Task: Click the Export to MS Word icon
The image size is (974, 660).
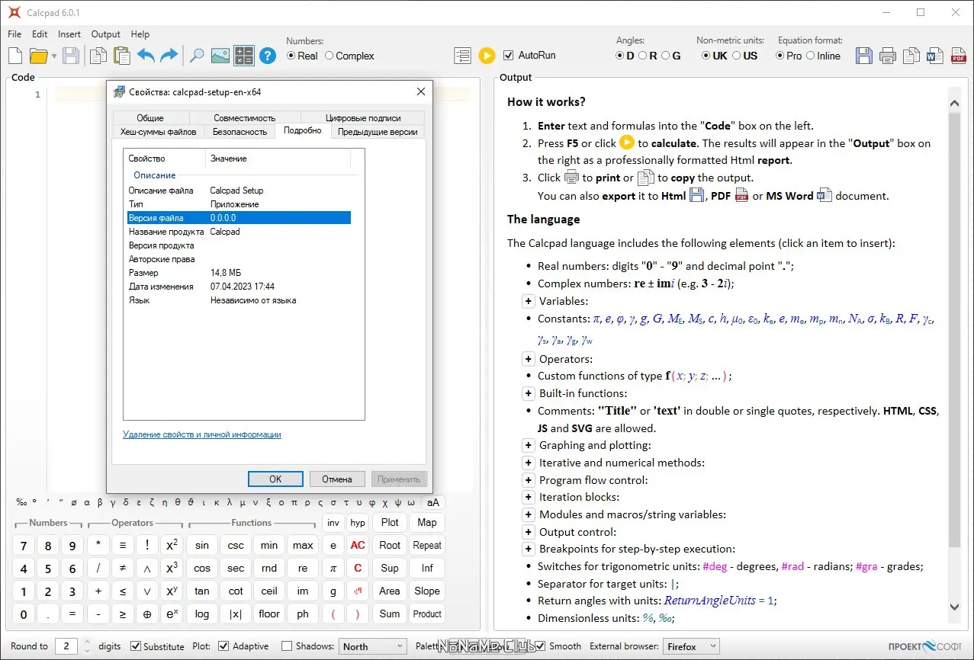Action: (934, 56)
